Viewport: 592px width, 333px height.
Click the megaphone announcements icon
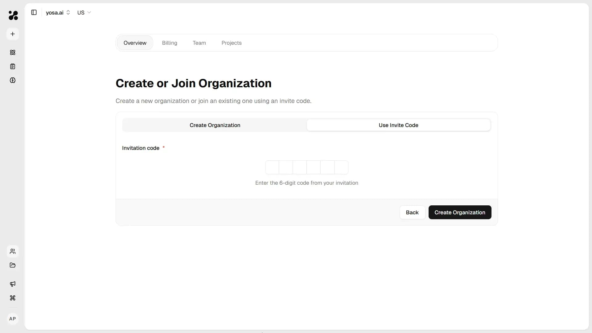pyautogui.click(x=13, y=284)
